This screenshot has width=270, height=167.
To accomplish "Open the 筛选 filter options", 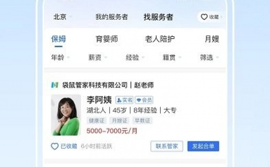I will [x=210, y=57].
